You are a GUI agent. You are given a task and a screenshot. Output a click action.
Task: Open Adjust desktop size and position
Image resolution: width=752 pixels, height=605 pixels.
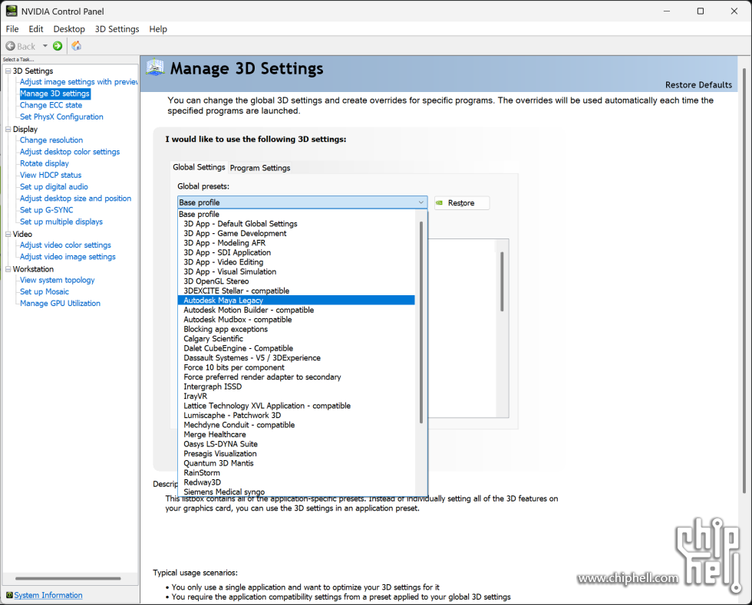75,198
